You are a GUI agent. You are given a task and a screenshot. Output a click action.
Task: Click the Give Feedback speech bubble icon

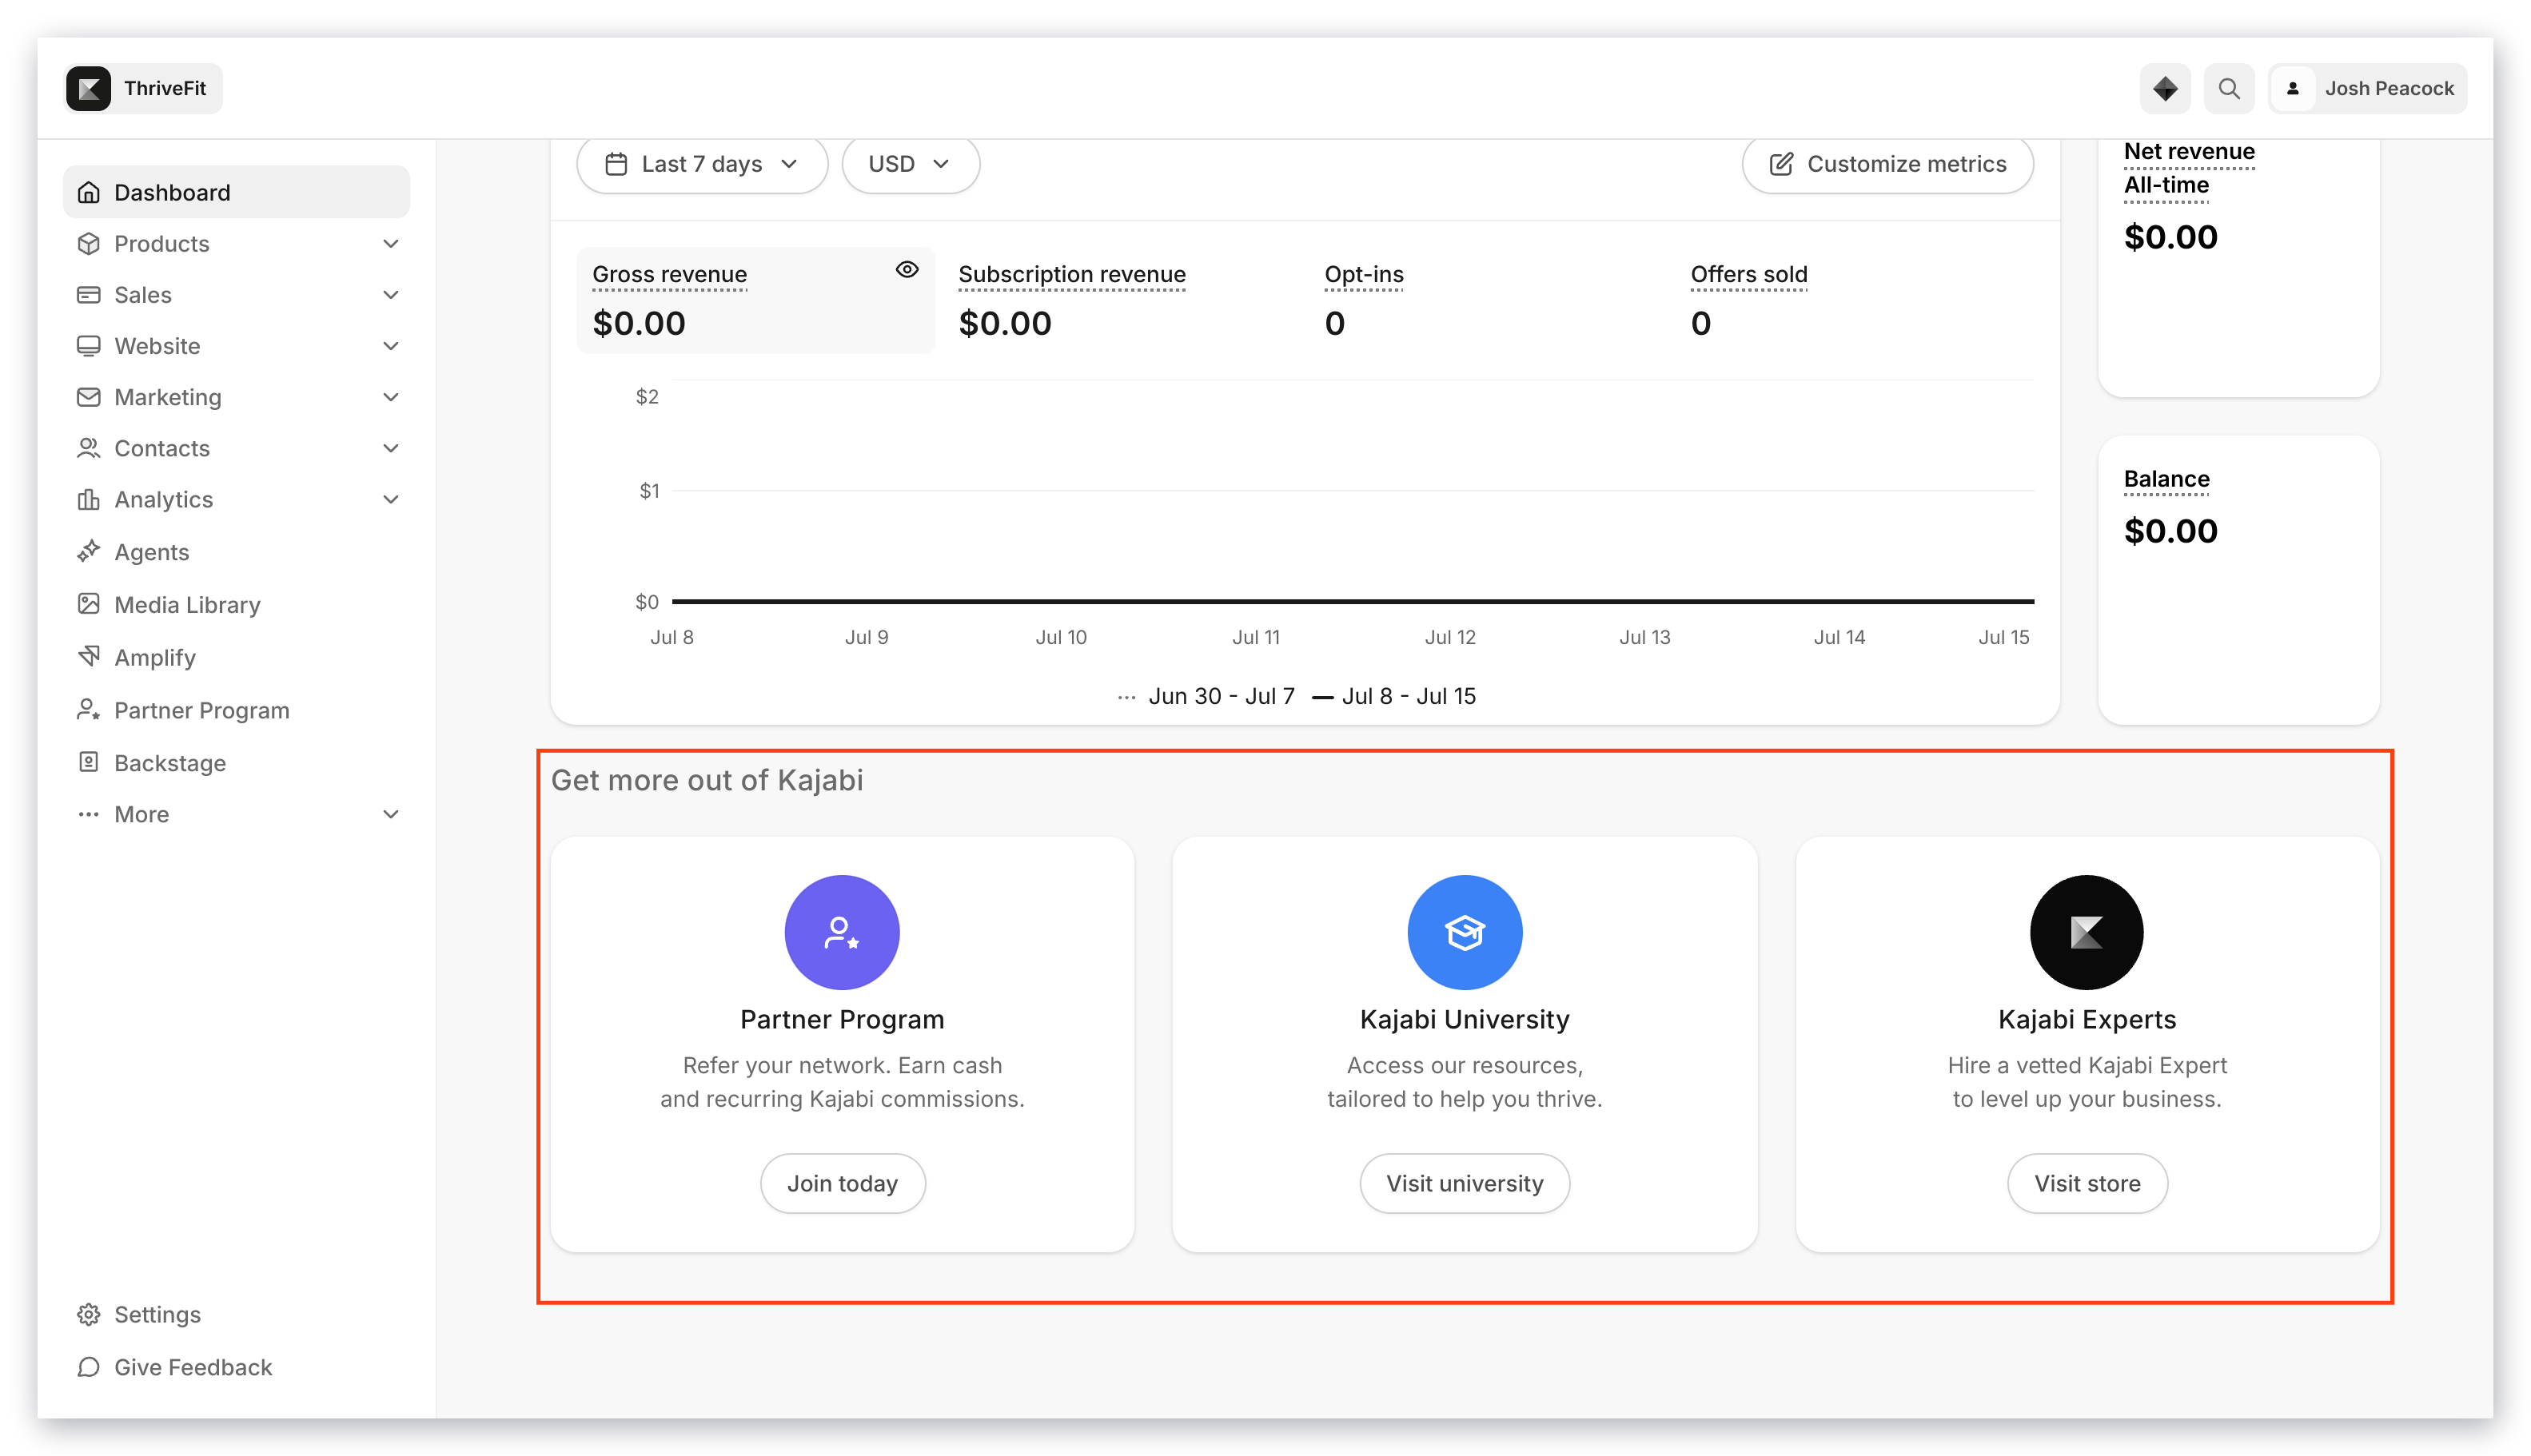pos(88,1367)
